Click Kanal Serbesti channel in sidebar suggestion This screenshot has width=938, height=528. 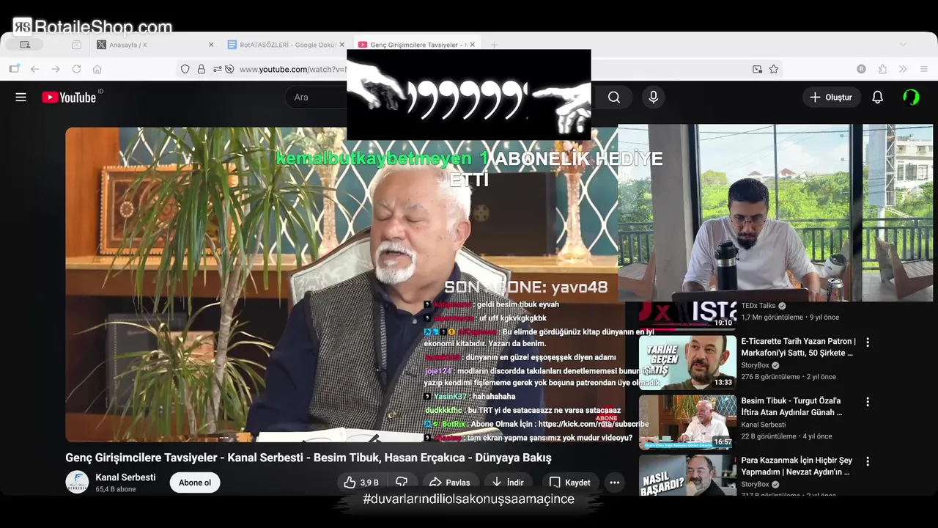pyautogui.click(x=763, y=425)
